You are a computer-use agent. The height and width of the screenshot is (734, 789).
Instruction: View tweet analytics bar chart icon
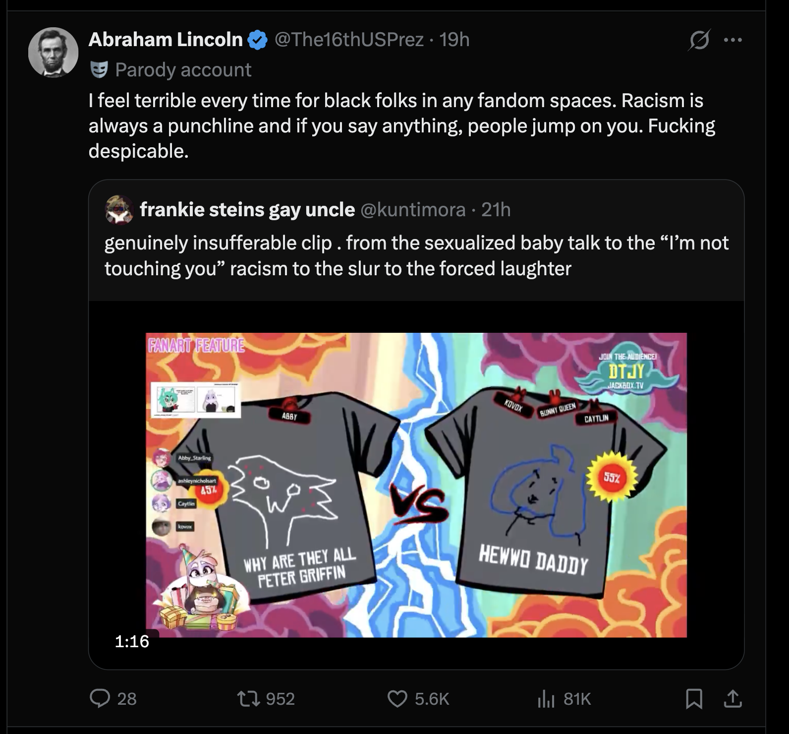545,698
